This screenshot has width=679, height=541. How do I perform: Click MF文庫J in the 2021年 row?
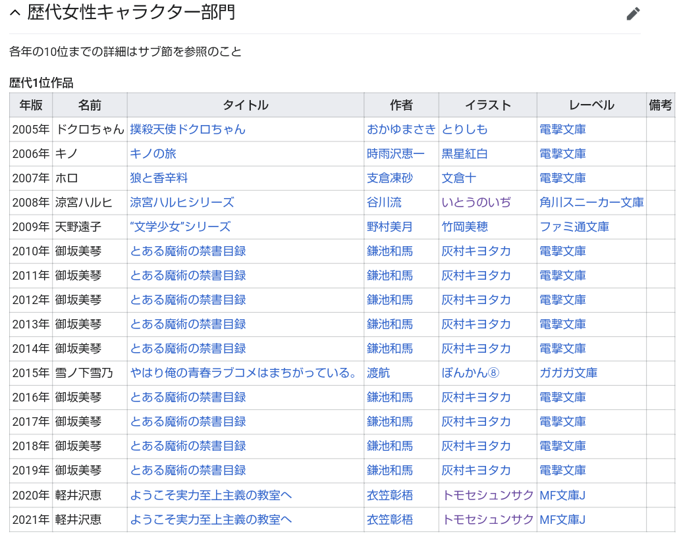[x=562, y=519]
